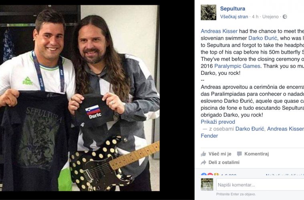304x200 pixels.
Task: Click Prikaži prevod to show translation
Action: [x=218, y=122]
